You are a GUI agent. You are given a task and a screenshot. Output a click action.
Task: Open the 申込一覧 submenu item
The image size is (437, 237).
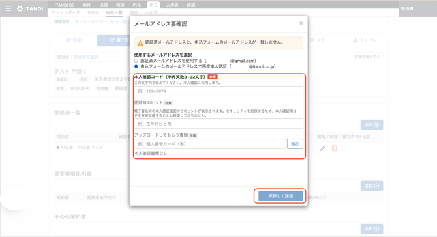114,13
